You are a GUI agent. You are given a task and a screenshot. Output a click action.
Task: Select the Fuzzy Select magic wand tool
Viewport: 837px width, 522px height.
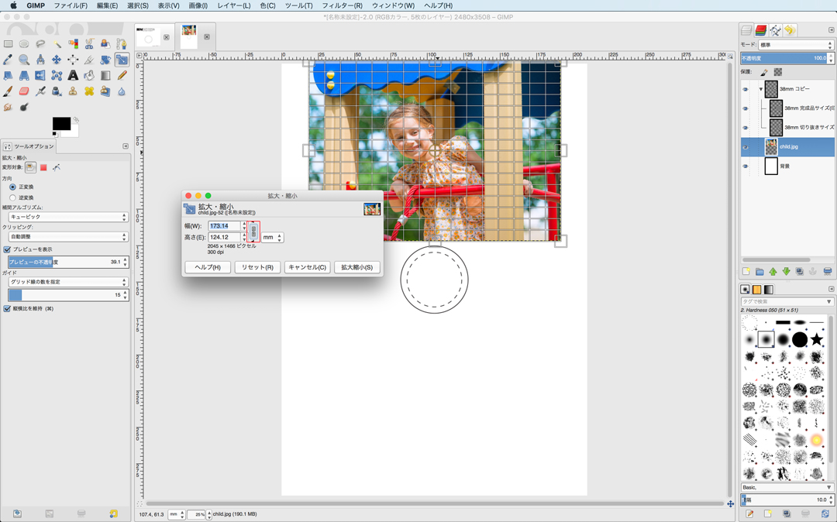(57, 44)
